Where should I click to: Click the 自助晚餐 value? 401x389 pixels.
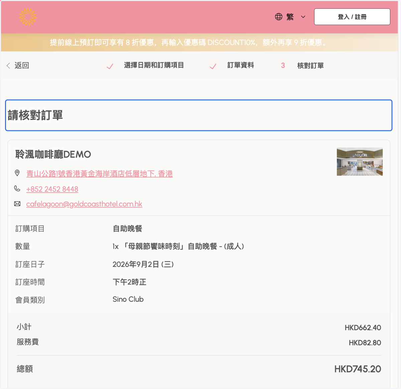point(127,229)
